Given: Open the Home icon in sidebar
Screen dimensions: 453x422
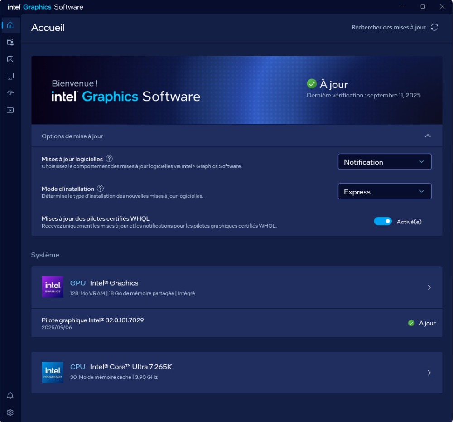Looking at the screenshot, I should 10,25.
